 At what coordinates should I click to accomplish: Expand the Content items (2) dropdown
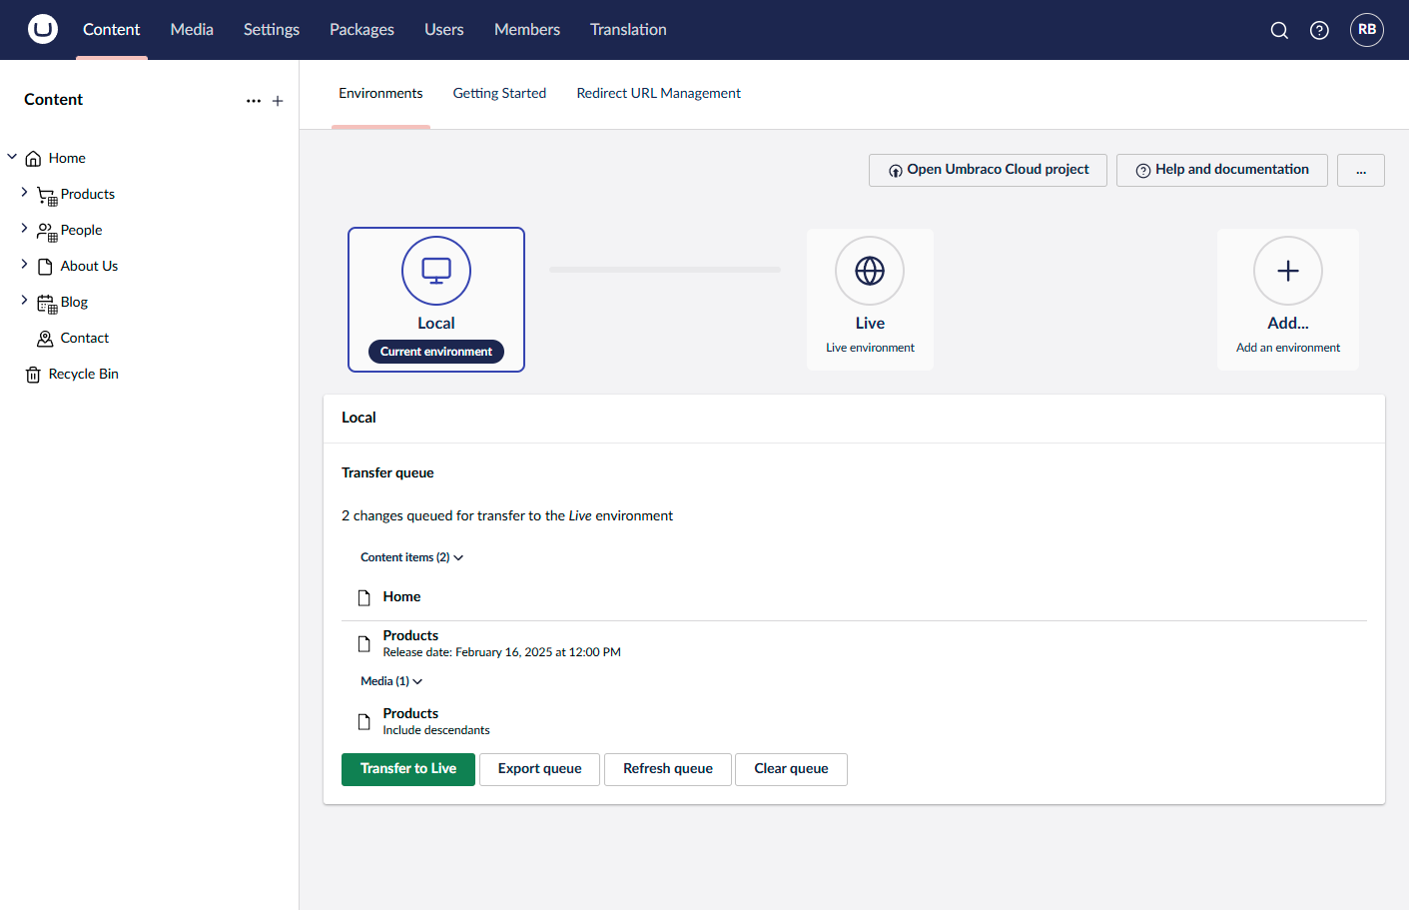click(x=410, y=556)
